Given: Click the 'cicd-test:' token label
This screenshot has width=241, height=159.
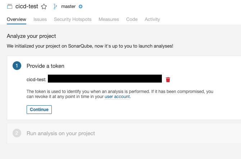Looking at the screenshot, I should [x=36, y=79].
